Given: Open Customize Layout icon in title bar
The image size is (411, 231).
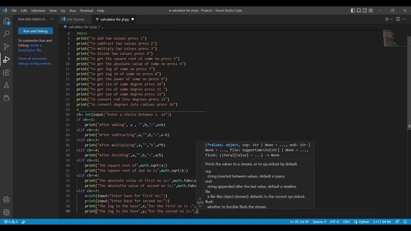Looking at the screenshot, I should tap(371, 10).
